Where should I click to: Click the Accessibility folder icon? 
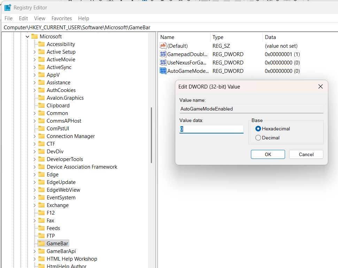click(41, 44)
